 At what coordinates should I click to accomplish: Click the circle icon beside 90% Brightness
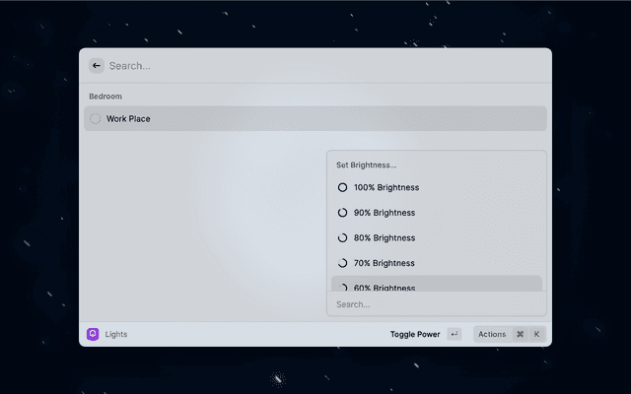[342, 213]
